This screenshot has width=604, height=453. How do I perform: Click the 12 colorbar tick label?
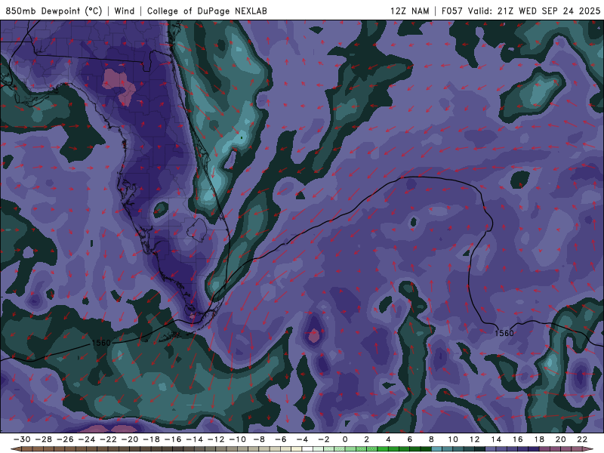475,439
